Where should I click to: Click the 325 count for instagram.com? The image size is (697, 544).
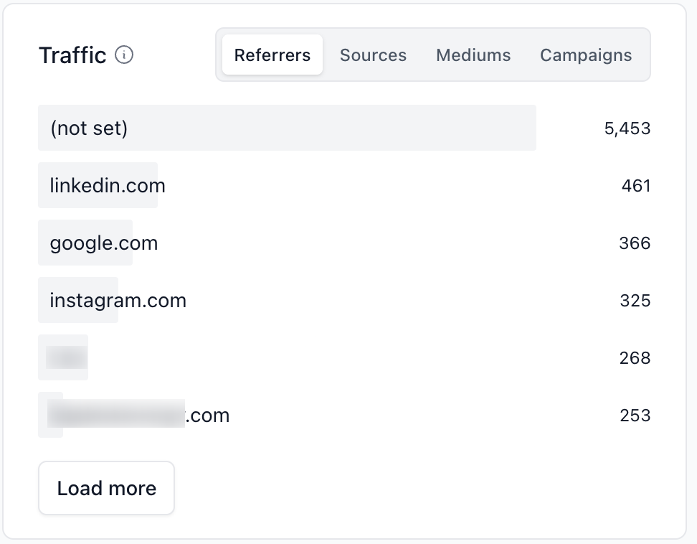click(x=635, y=300)
